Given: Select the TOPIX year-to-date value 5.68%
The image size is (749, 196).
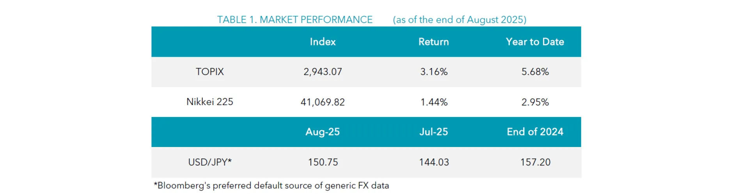Looking at the screenshot, I should pyautogui.click(x=535, y=72).
